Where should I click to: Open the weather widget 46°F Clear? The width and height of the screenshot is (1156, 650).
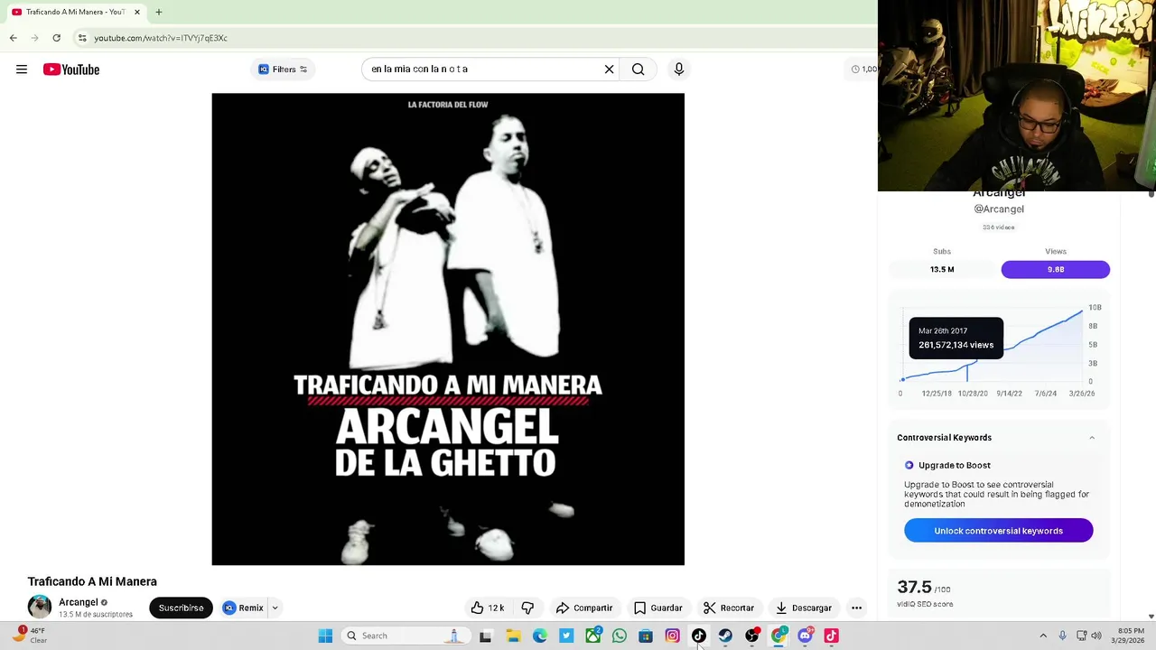coord(27,636)
